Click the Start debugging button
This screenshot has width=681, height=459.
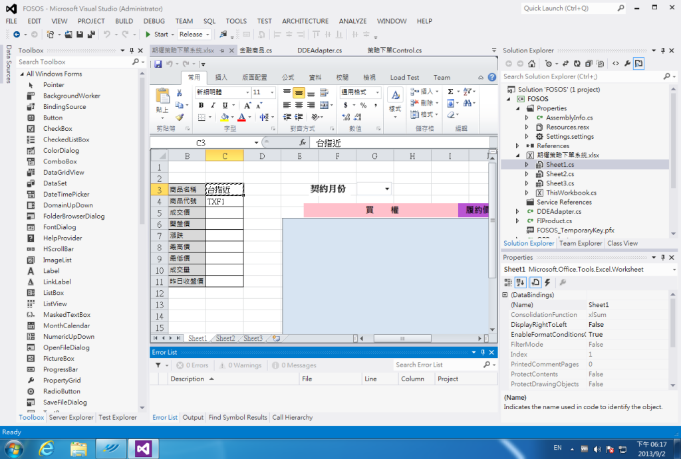tap(157, 35)
